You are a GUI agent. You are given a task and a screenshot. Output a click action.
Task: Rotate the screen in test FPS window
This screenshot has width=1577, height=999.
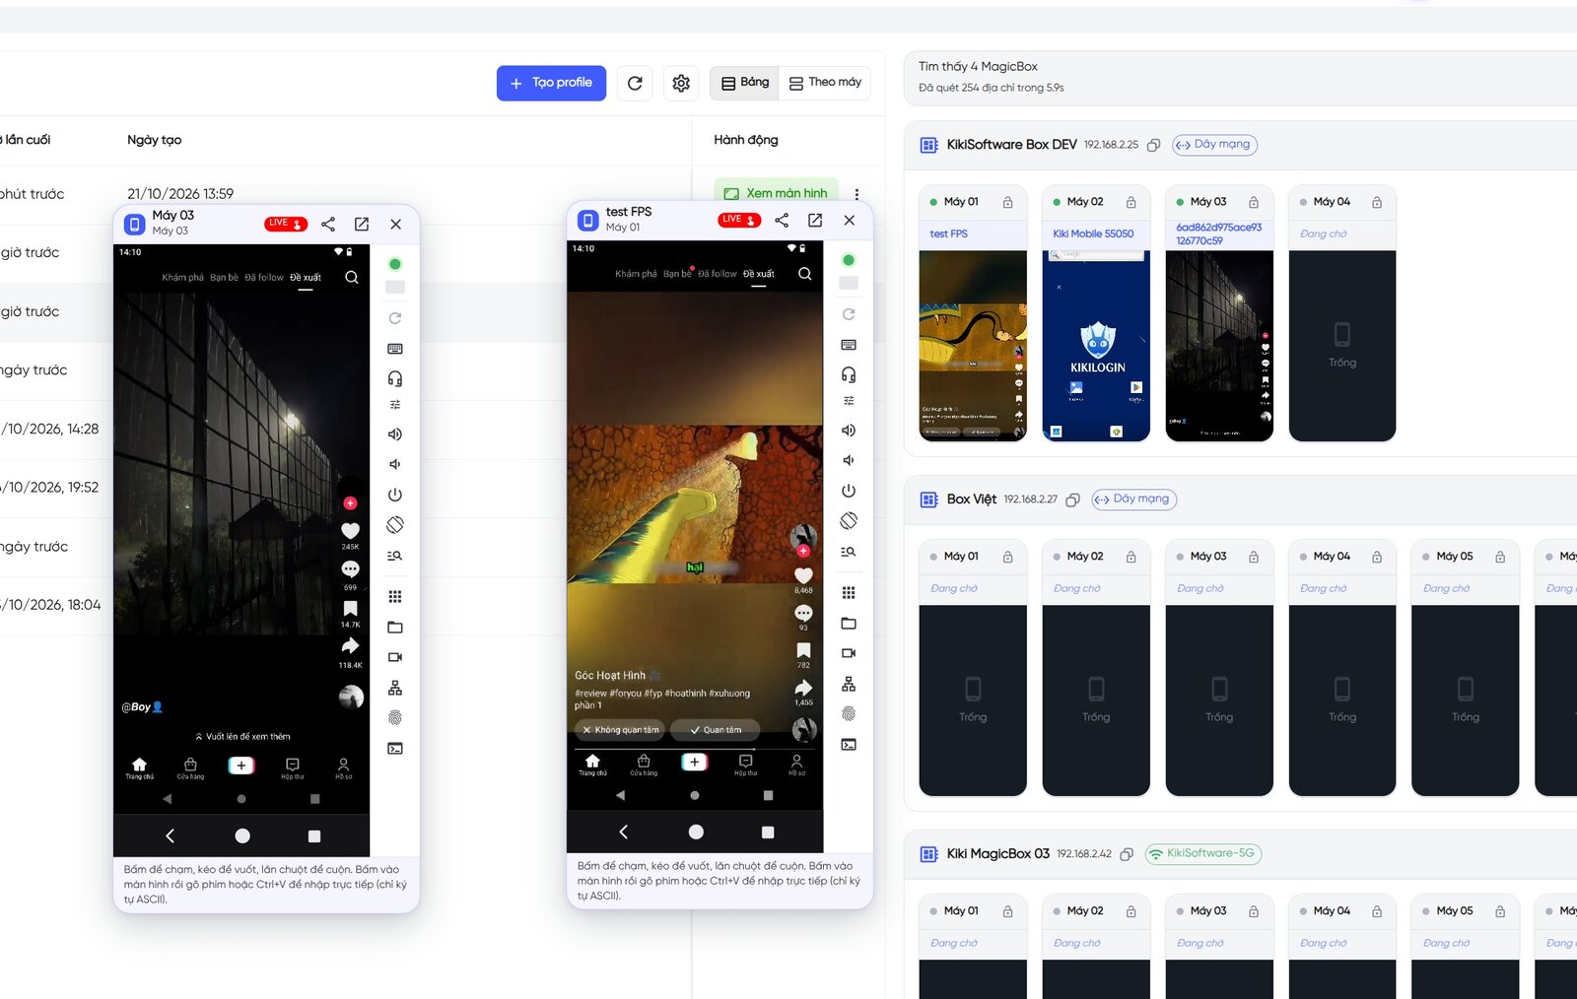(849, 520)
